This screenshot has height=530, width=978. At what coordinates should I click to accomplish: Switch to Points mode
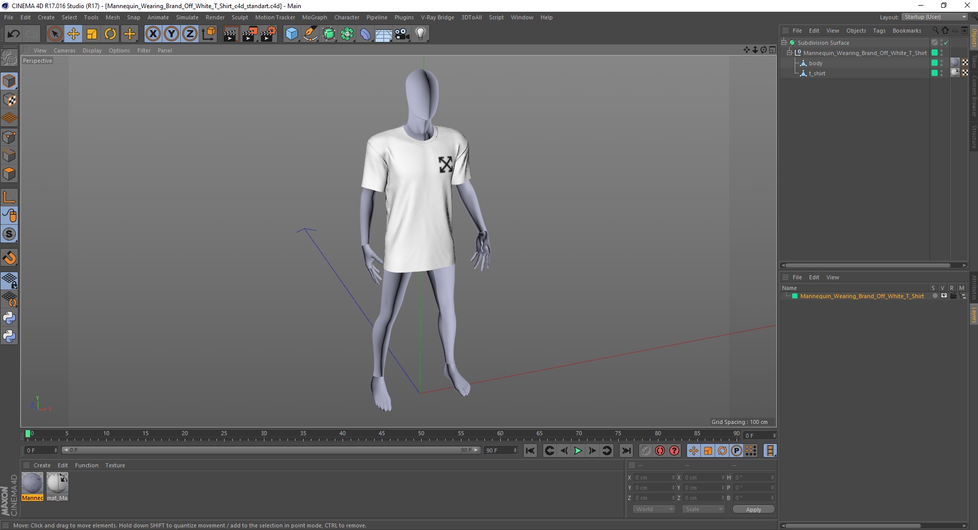pos(9,137)
